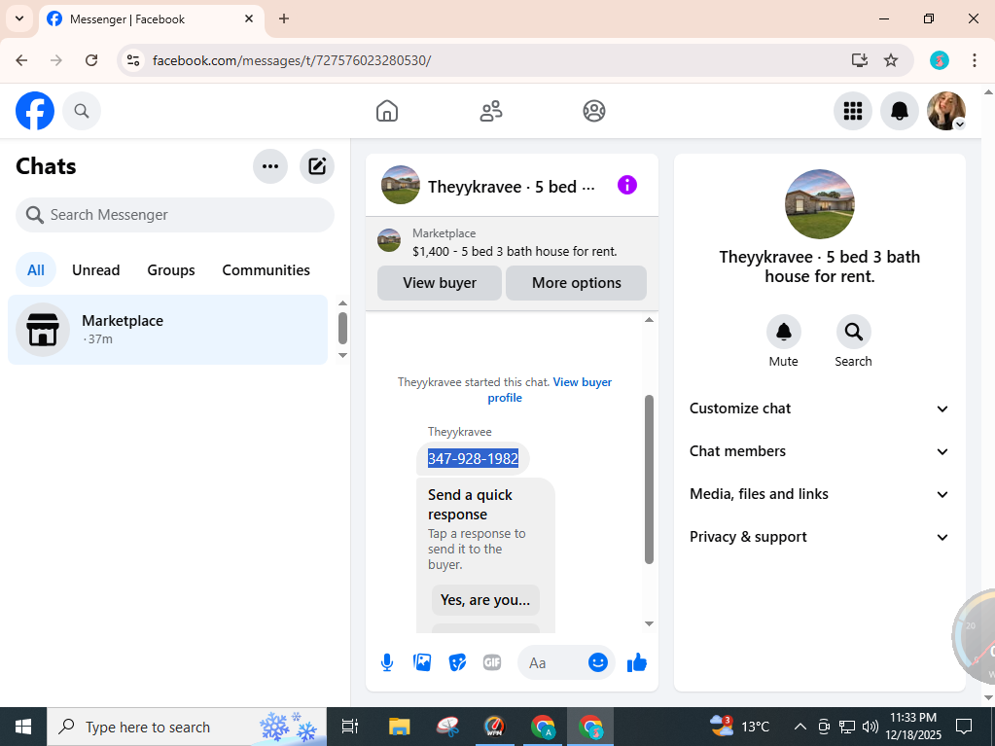Expand the Chat members section
The height and width of the screenshot is (746, 995).
coord(819,451)
